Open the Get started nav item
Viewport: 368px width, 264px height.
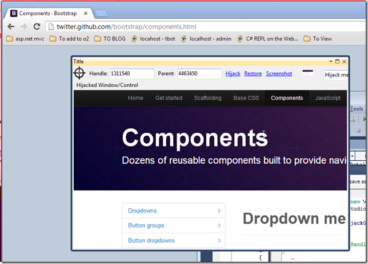tap(169, 98)
